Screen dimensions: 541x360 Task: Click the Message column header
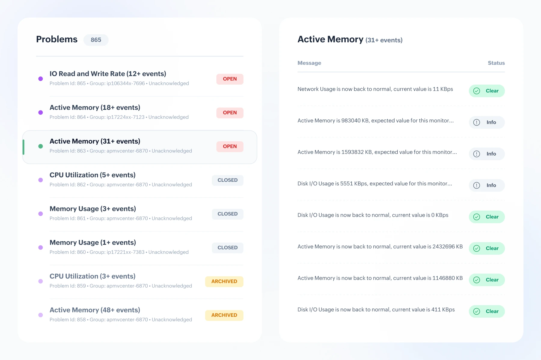point(309,63)
